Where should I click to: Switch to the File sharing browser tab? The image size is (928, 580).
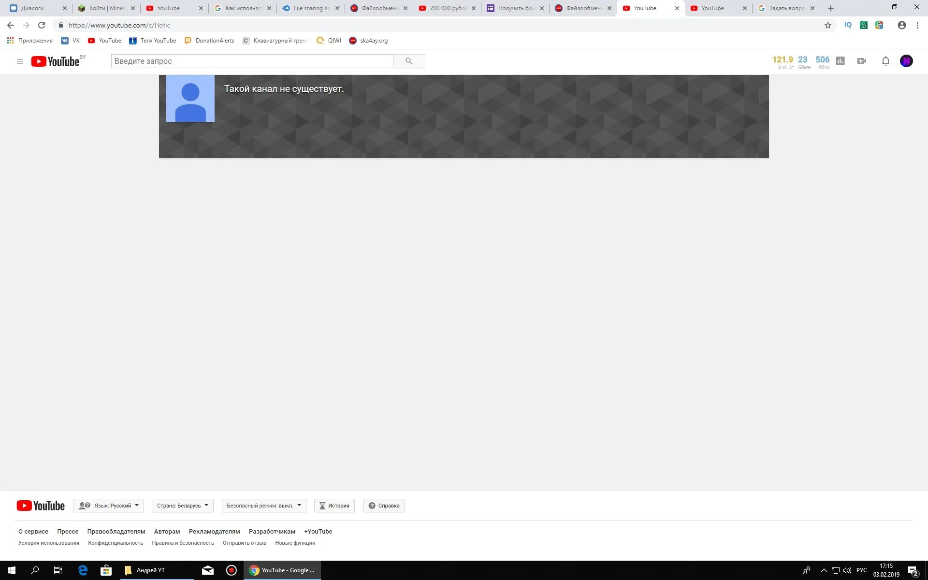point(310,8)
